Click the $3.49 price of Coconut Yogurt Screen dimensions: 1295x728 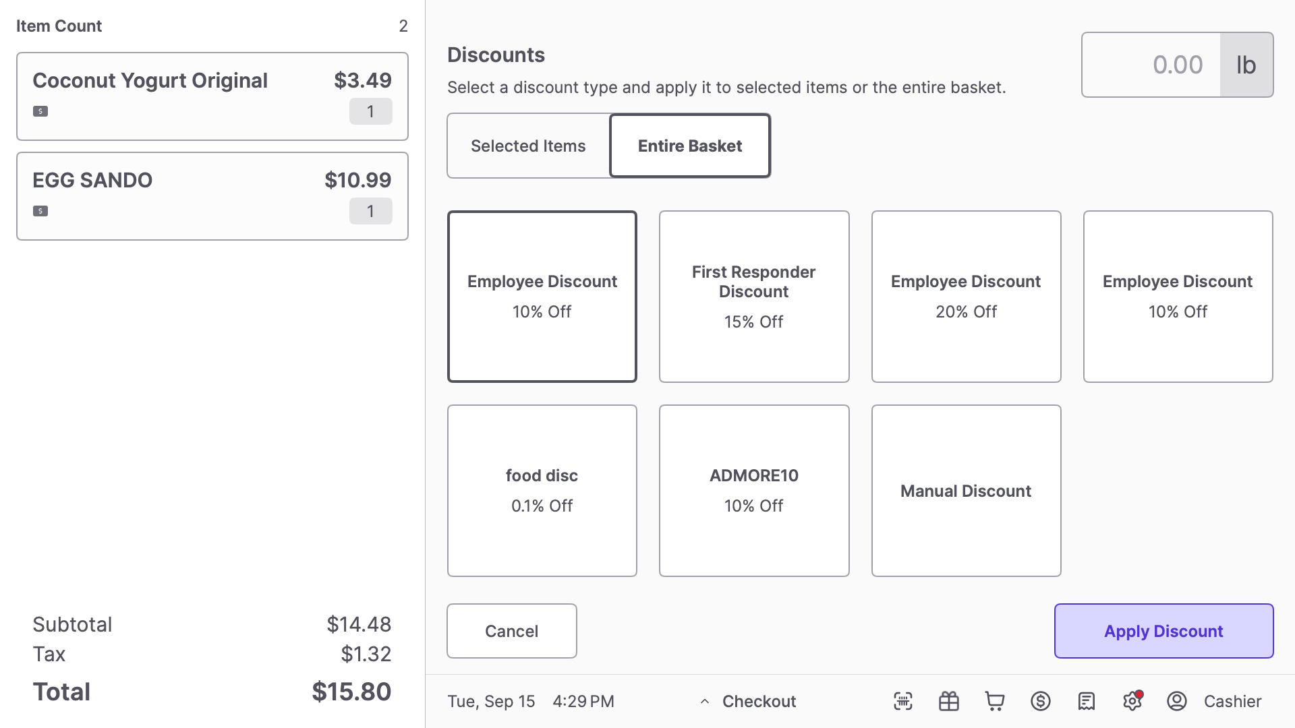pyautogui.click(x=363, y=80)
